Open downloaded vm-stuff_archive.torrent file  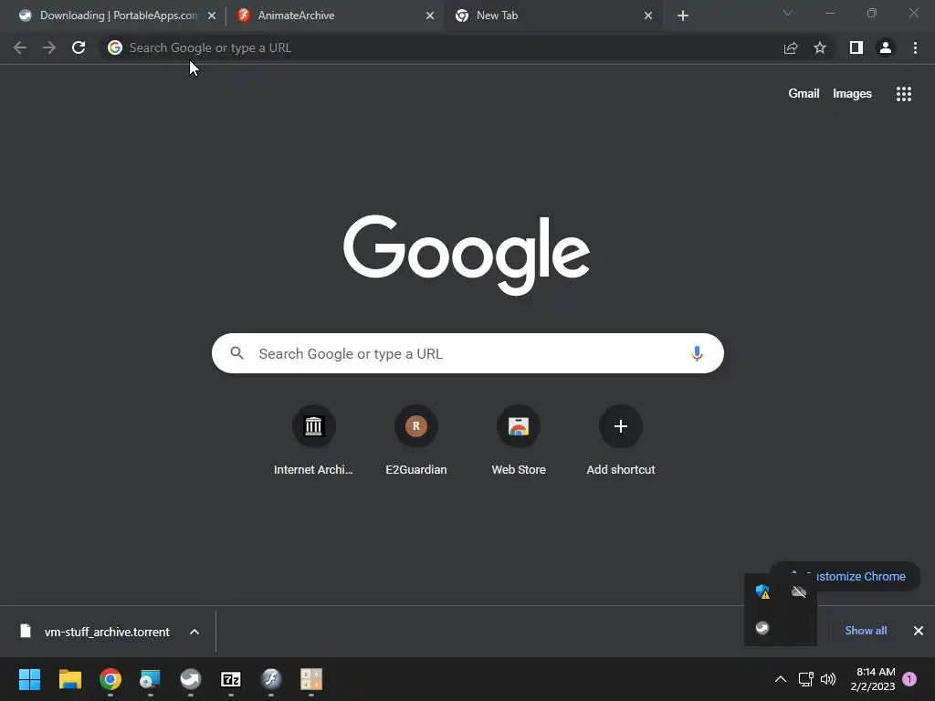[95, 632]
